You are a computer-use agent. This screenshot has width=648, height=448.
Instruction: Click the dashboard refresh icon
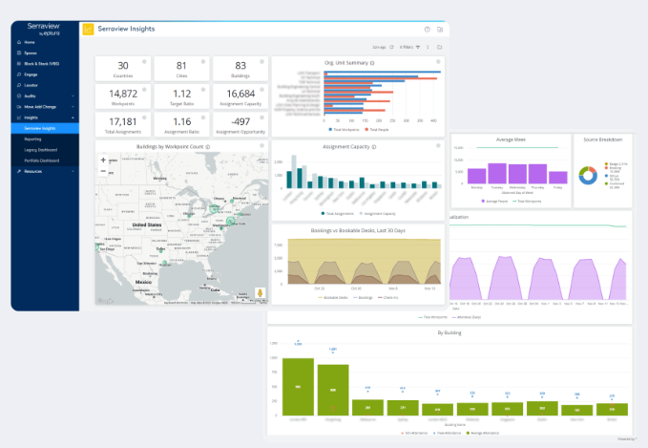(x=392, y=47)
